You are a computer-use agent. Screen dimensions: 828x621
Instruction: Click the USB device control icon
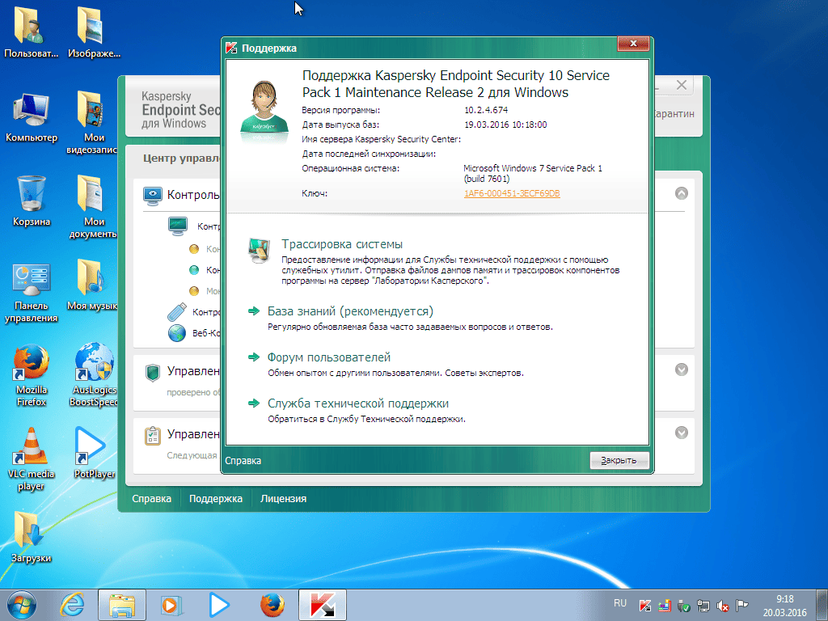click(177, 312)
